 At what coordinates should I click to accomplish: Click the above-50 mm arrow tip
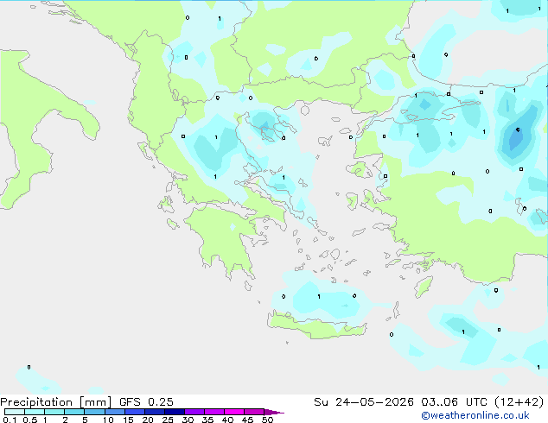tap(274, 412)
